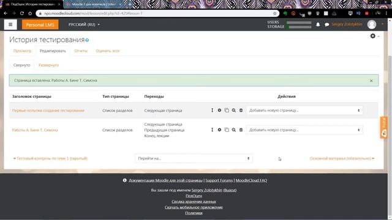
Task: Open the hamburger side menu
Action: (10, 24)
